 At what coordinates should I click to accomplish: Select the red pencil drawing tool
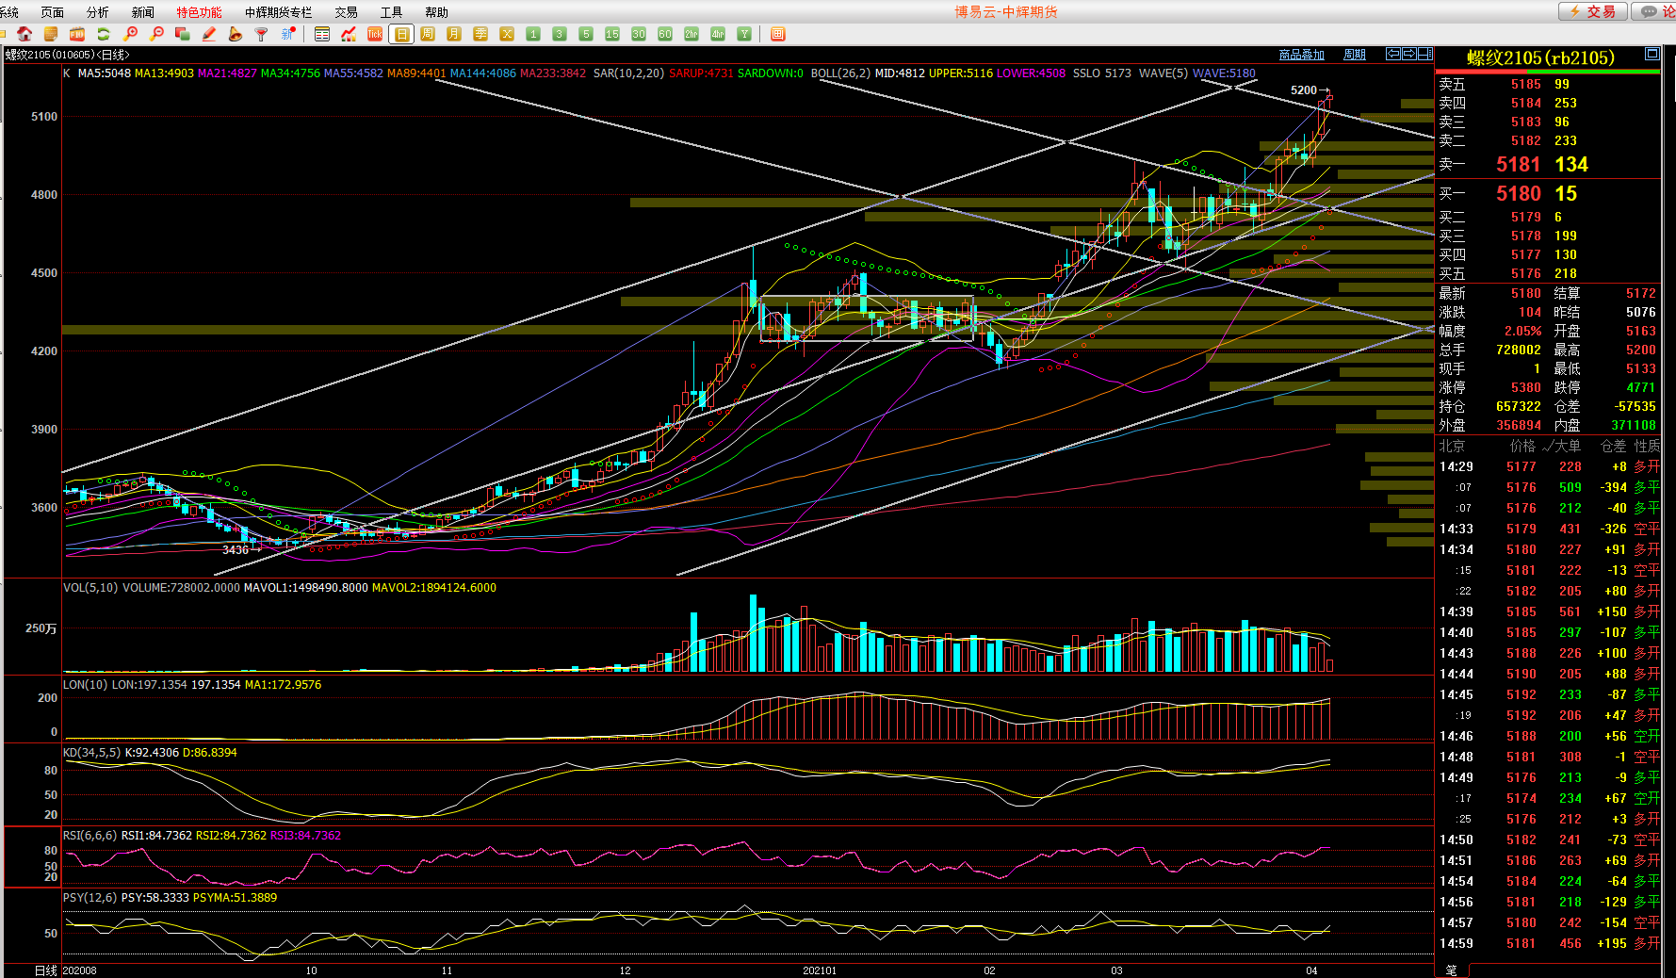pyautogui.click(x=209, y=34)
